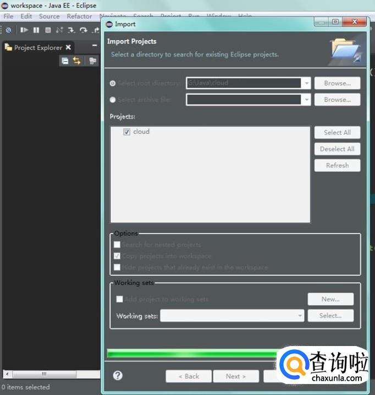This screenshot has height=395, width=375.
Task: Click Browse for root directory
Action: [337, 83]
